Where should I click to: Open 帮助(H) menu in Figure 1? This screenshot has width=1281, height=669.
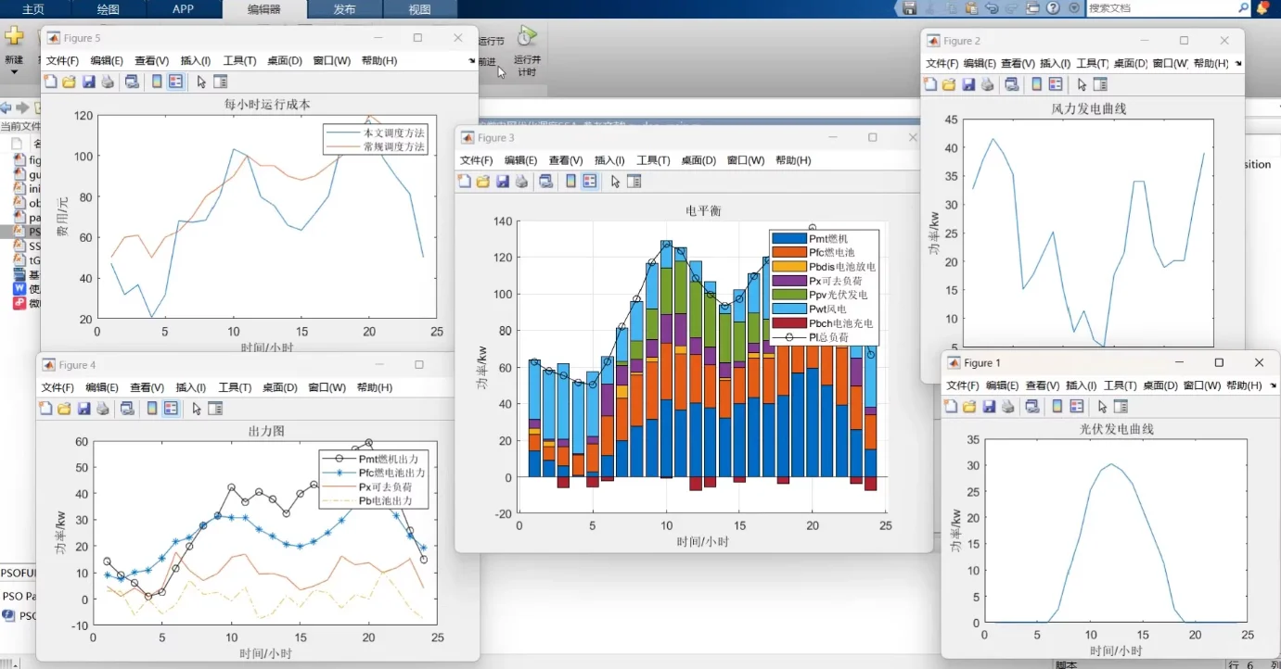coord(1244,385)
